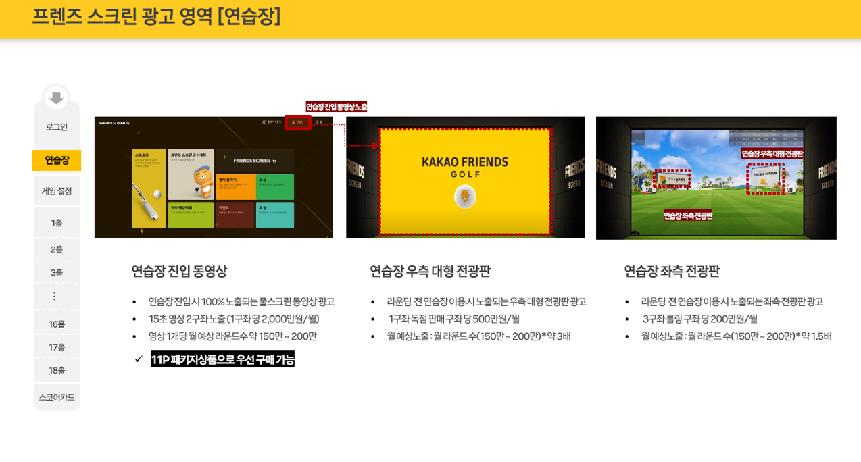
Task: Click the right large FRIENDS SCREEN billboard
Action: coord(766,178)
